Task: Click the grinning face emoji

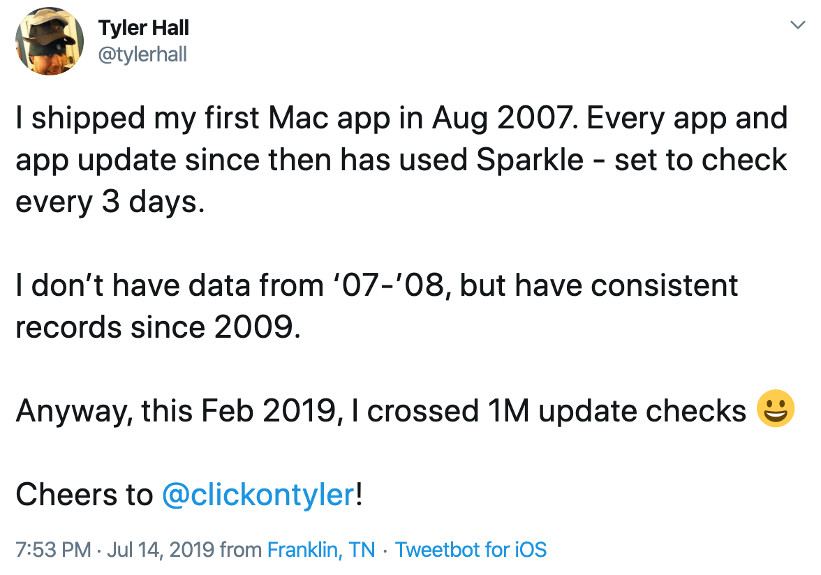Action: point(776,411)
